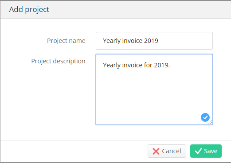Click the Add project dialog title

pos(29,10)
